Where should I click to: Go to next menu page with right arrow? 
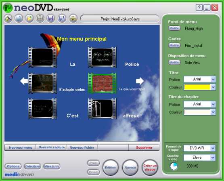[140, 81]
